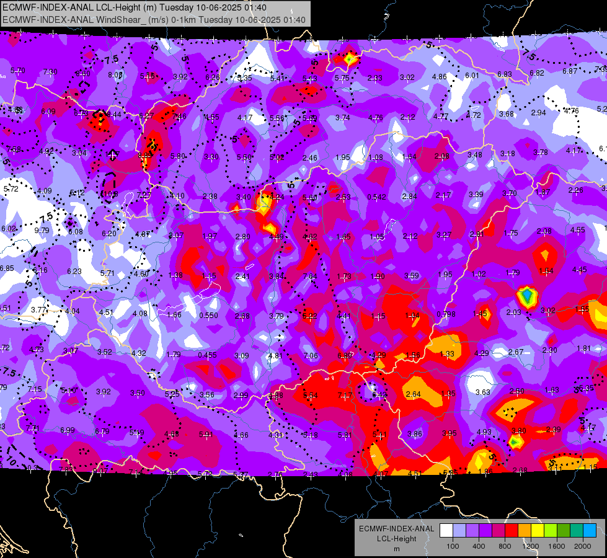
Task: Click the wind shear value 5.54
Action: 311,396
